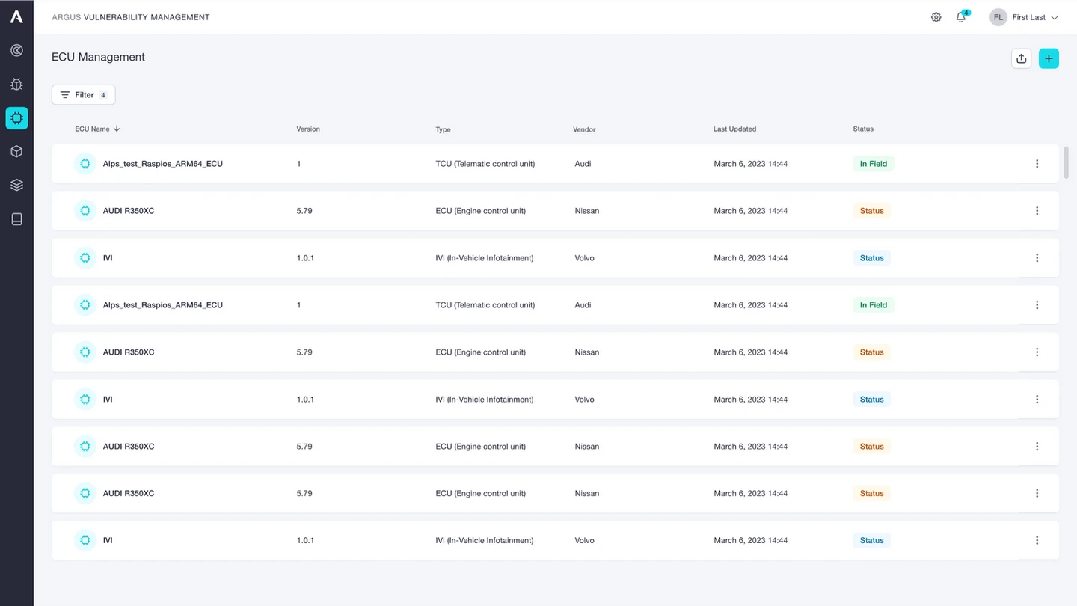Click the FL user avatar

click(998, 17)
